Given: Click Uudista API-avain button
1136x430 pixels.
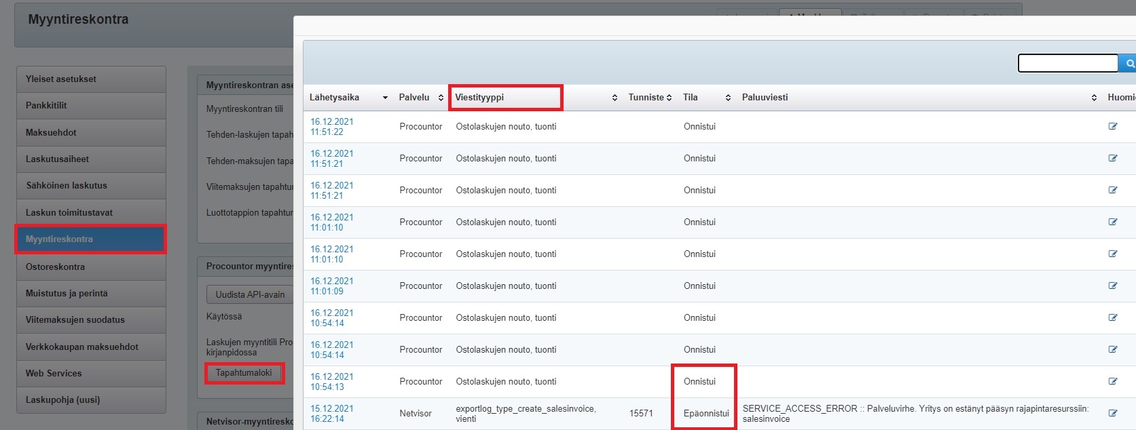Looking at the screenshot, I should pyautogui.click(x=250, y=294).
